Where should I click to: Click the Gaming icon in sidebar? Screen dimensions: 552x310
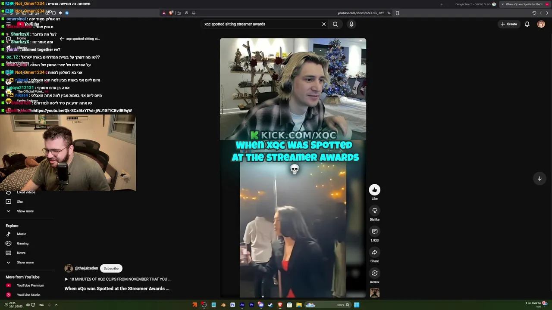[x=8, y=244]
